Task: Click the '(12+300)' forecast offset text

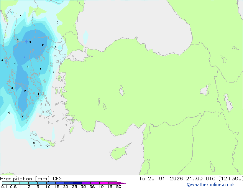Action: tap(231, 179)
